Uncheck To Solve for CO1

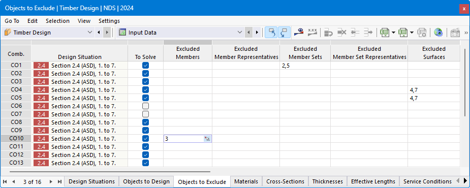tap(146, 66)
